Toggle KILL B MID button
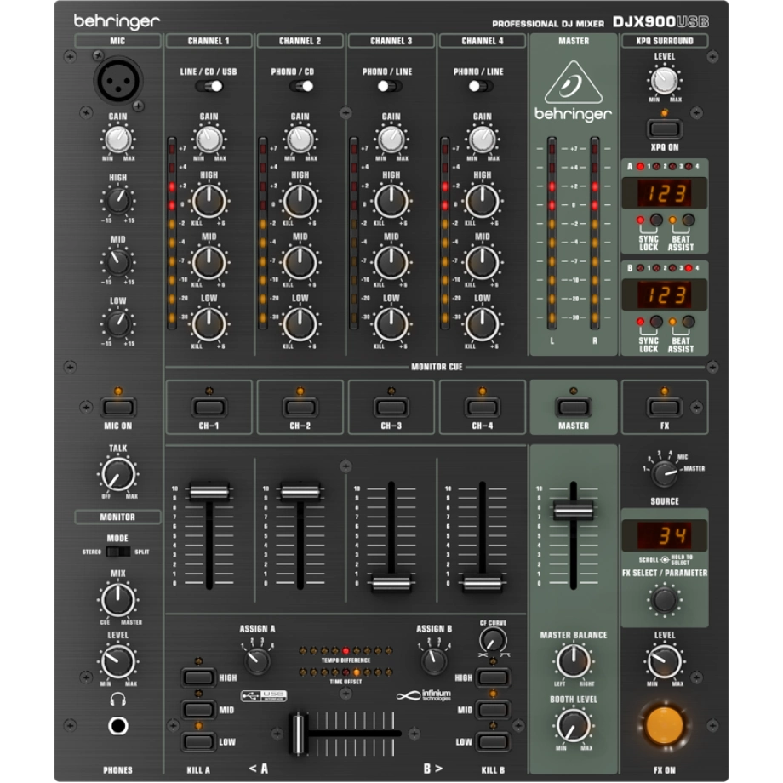This screenshot has height=783, width=783. [493, 709]
